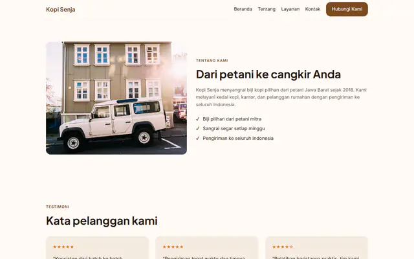
Task: Click paragraph starting with Kopi Senja menyangrai
Action: tap(281, 97)
